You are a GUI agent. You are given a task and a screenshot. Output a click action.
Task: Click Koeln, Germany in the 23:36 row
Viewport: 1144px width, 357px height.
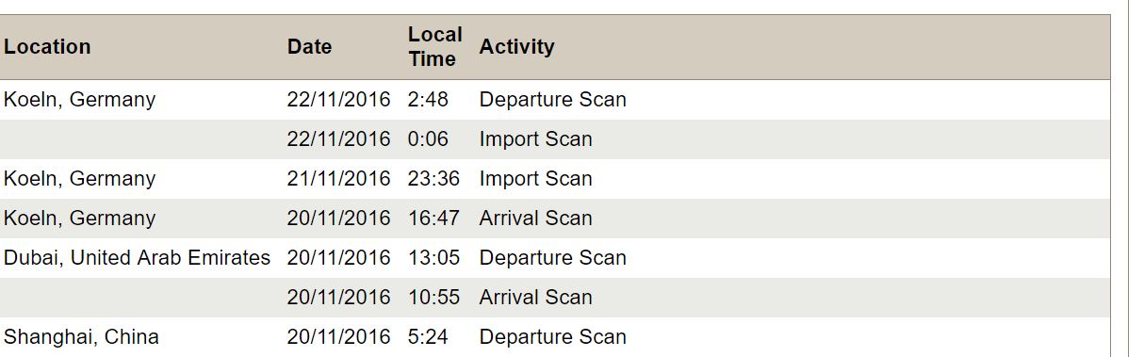pyautogui.click(x=79, y=179)
